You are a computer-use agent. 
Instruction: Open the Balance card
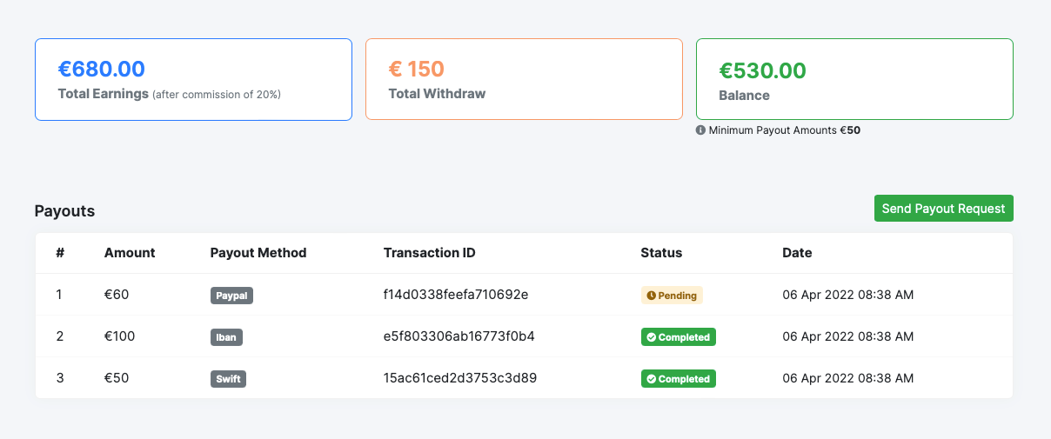coord(854,79)
